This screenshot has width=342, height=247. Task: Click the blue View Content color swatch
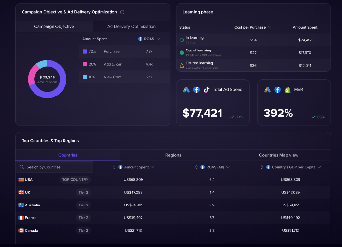pos(85,77)
